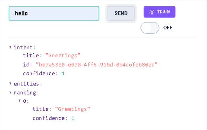
Task: Click the ranking confidence value 1
Action: click(73, 118)
